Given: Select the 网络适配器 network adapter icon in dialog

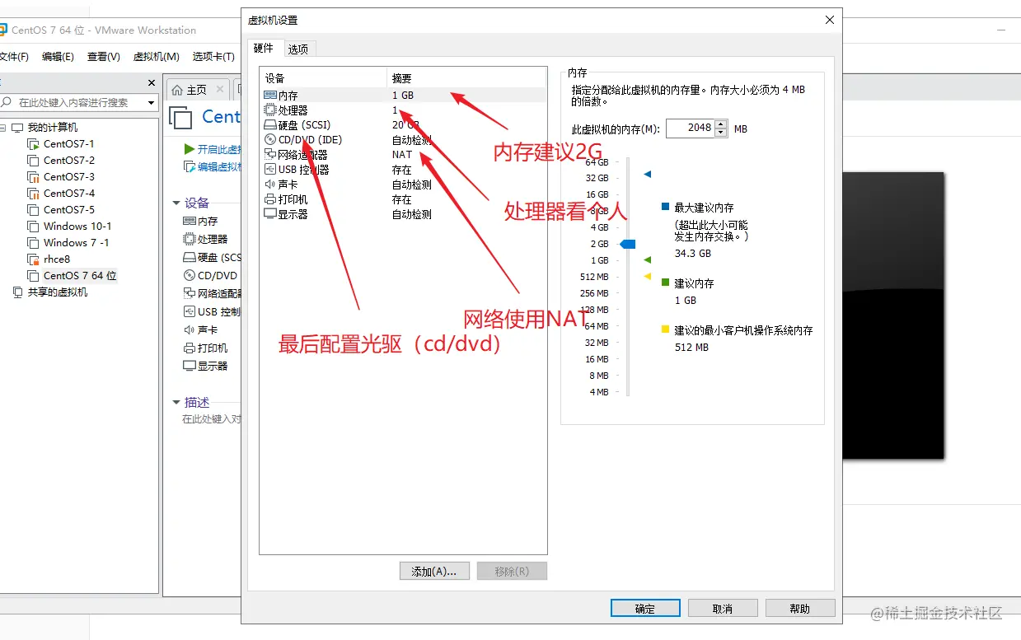Looking at the screenshot, I should click(269, 155).
